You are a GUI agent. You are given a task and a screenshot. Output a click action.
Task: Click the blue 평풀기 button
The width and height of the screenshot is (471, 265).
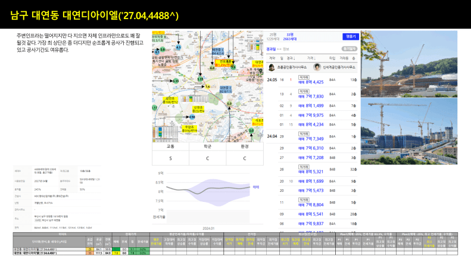[351, 36]
